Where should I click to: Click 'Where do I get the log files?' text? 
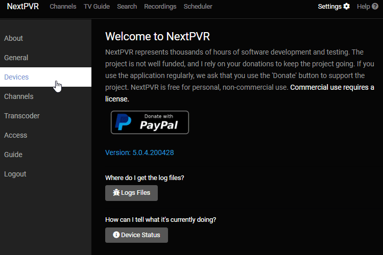(145, 177)
